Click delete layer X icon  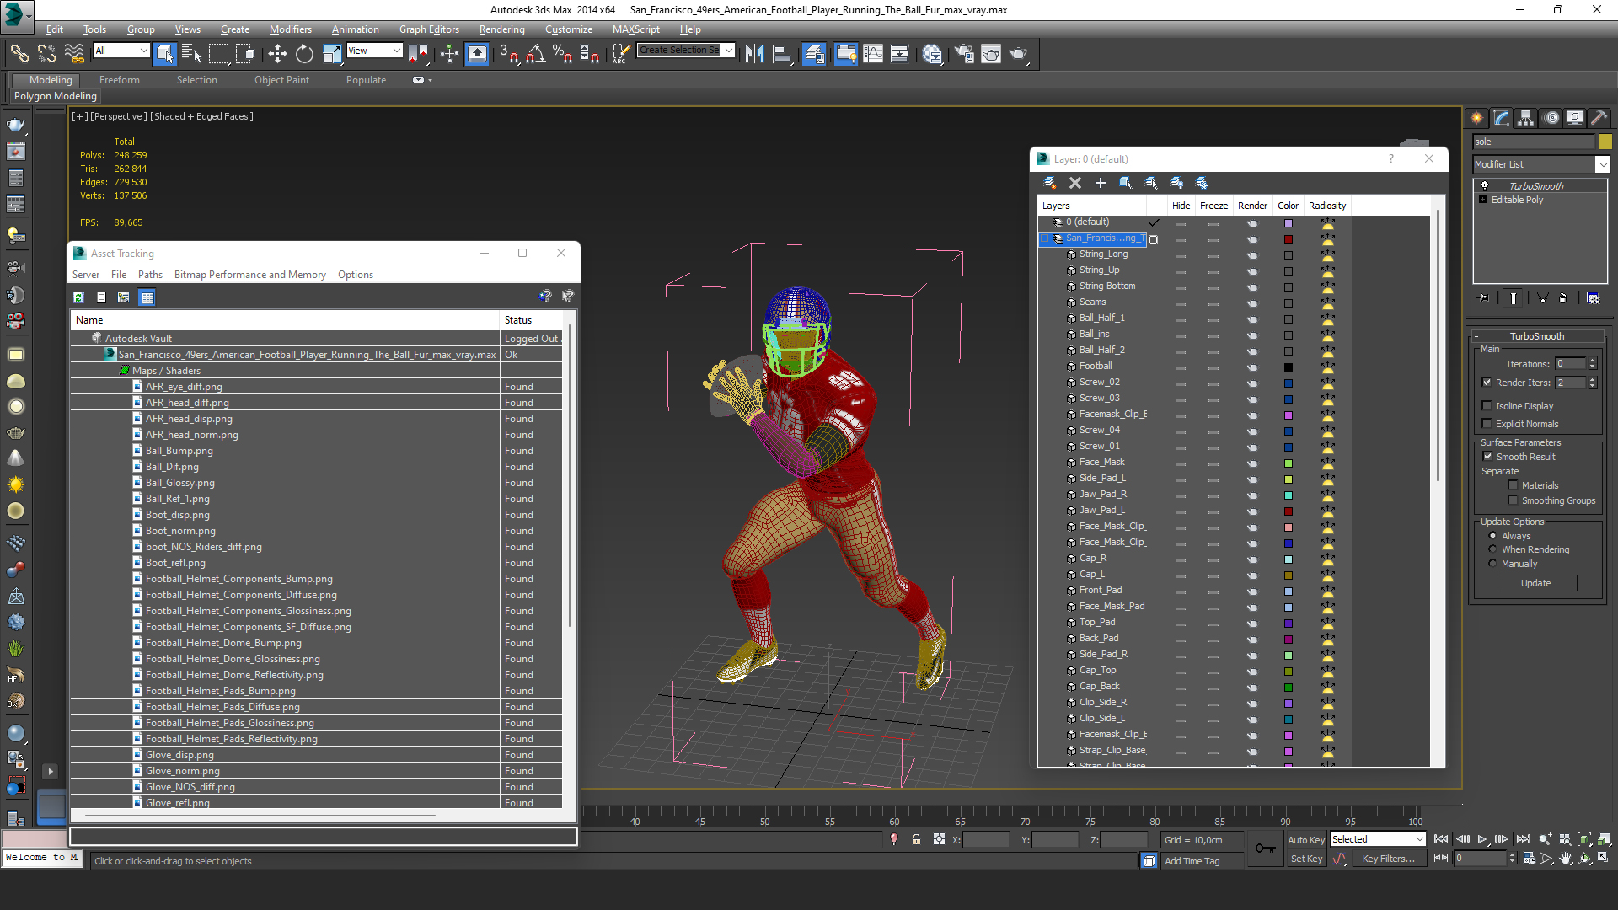point(1075,183)
